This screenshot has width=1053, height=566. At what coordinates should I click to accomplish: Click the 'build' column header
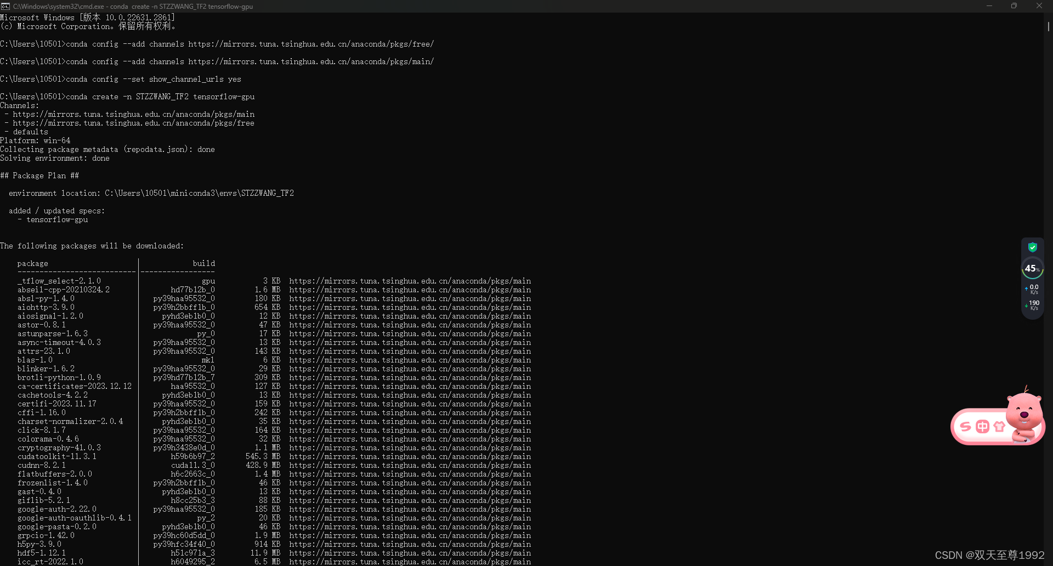(204, 263)
